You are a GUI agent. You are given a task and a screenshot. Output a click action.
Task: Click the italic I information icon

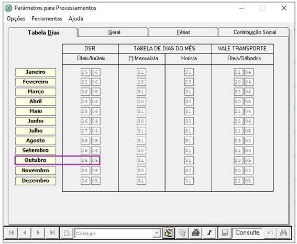click(x=210, y=233)
